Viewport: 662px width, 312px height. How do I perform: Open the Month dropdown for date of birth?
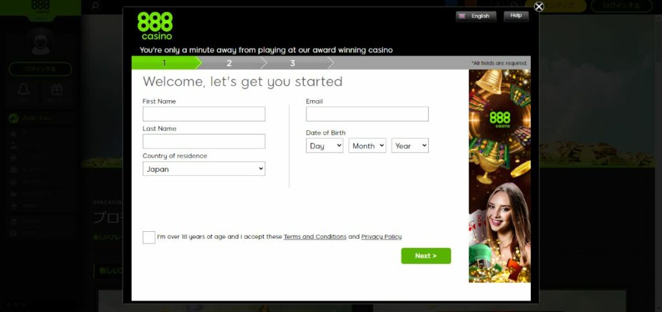click(367, 146)
